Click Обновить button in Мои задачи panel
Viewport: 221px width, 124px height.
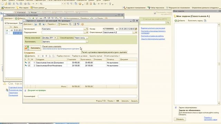click(180, 119)
